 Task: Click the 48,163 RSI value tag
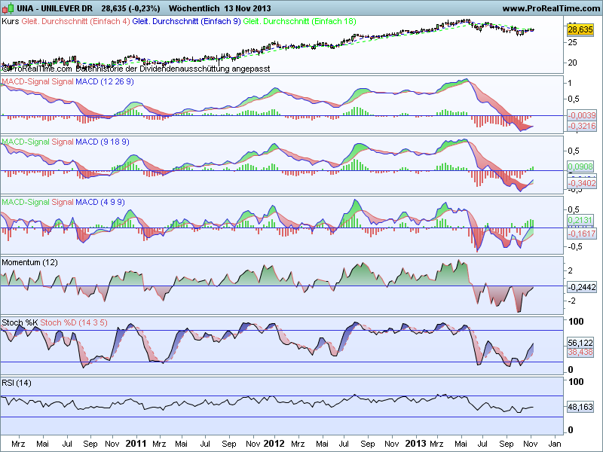(580, 407)
